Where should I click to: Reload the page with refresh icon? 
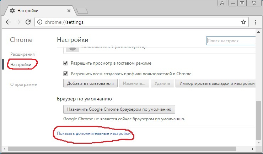[x=28, y=22]
